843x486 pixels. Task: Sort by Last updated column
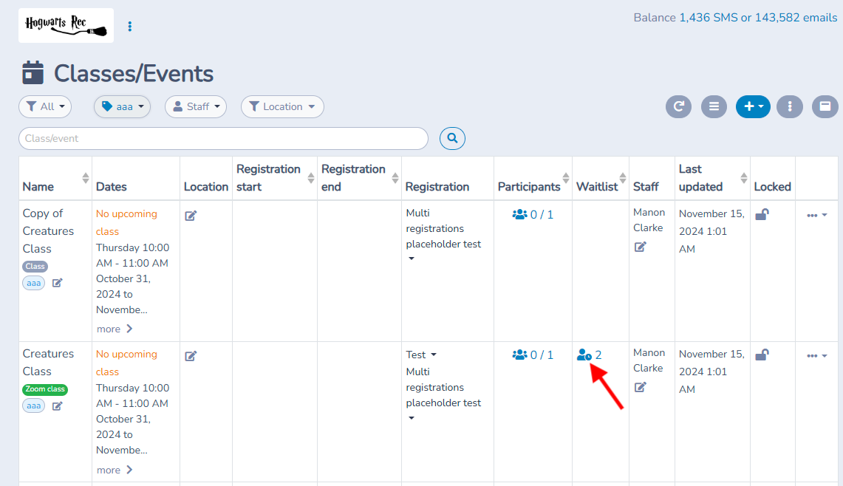743,178
